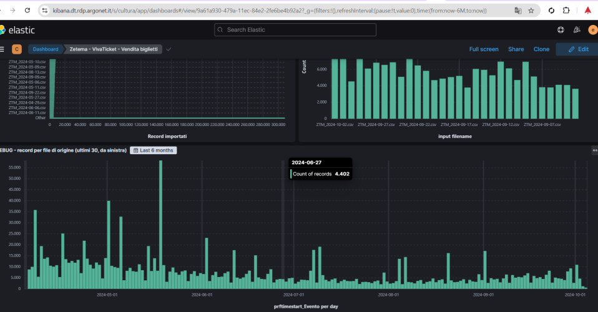Click the saved status checkmark badge
This screenshot has height=312, width=598.
click(169, 49)
